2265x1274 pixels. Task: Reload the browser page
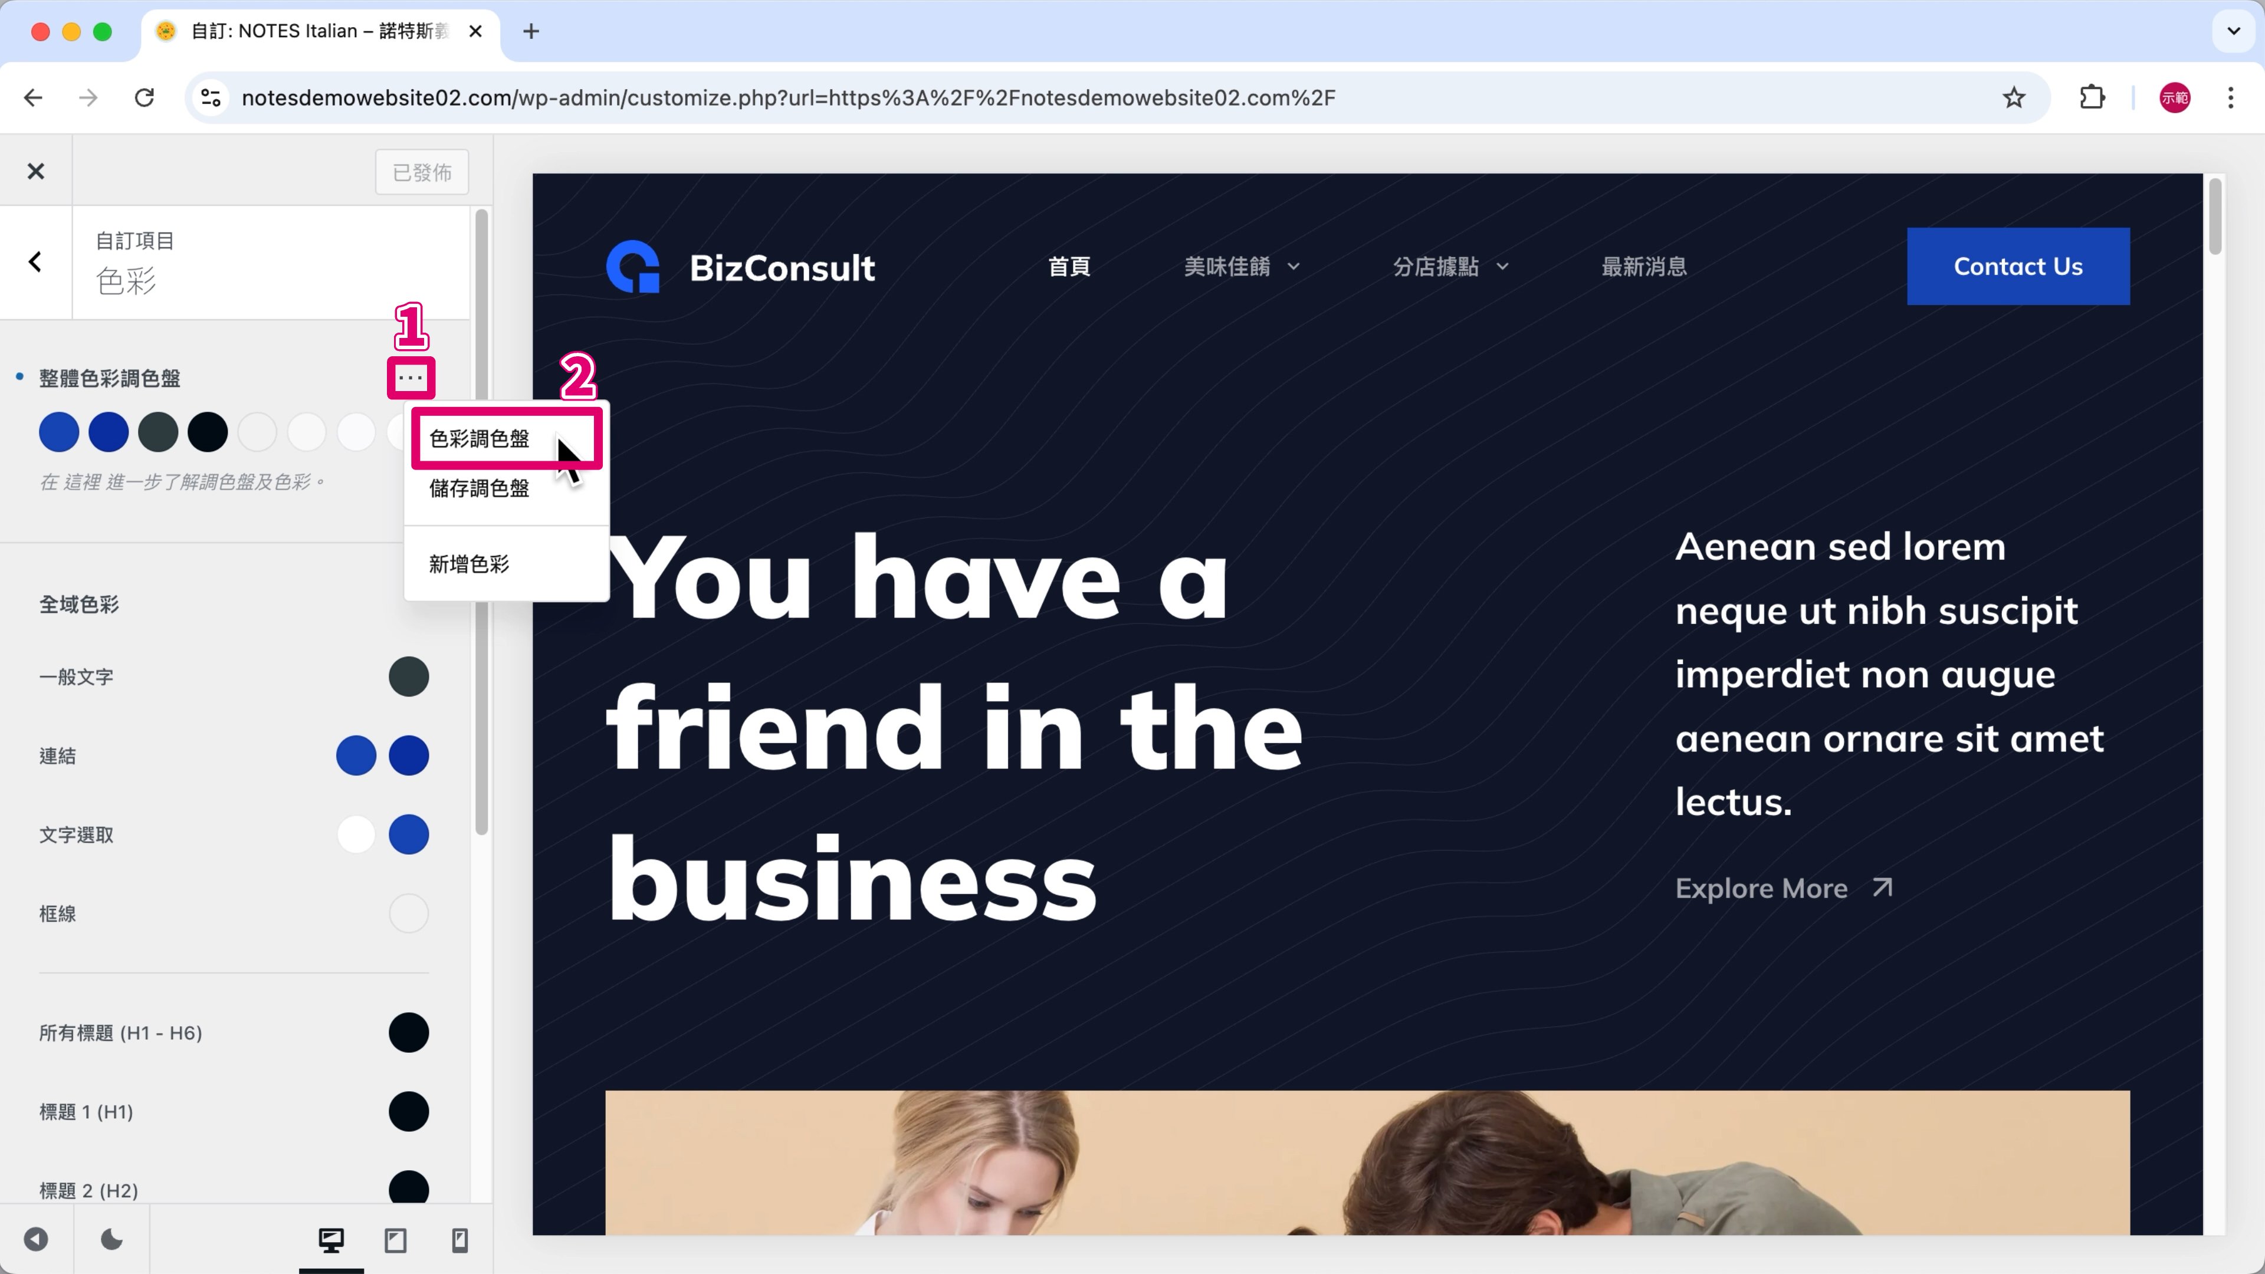click(144, 97)
